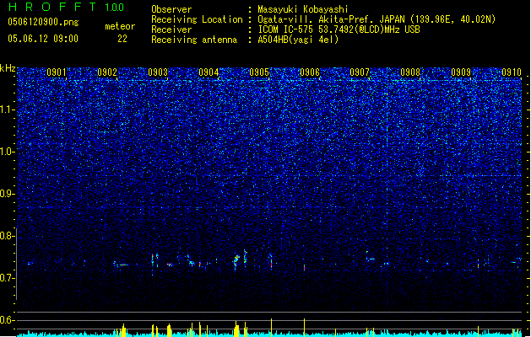Viewport: 531px width, 337px height.
Task: Click the 0907 time marker
Action: [360, 72]
